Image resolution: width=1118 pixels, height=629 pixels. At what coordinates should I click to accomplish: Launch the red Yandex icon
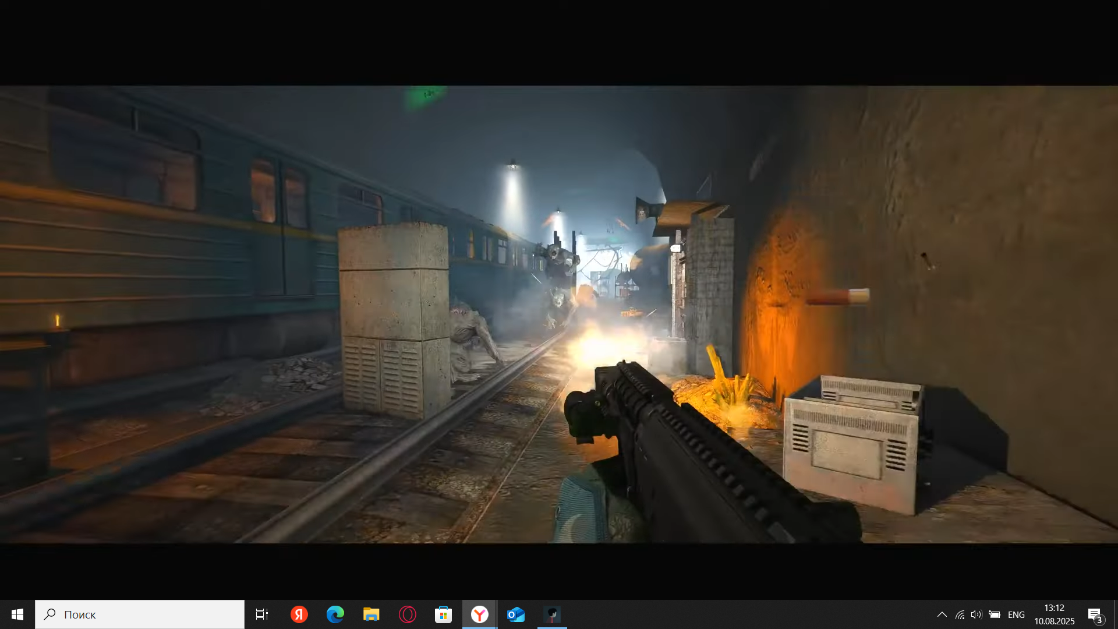tap(299, 614)
